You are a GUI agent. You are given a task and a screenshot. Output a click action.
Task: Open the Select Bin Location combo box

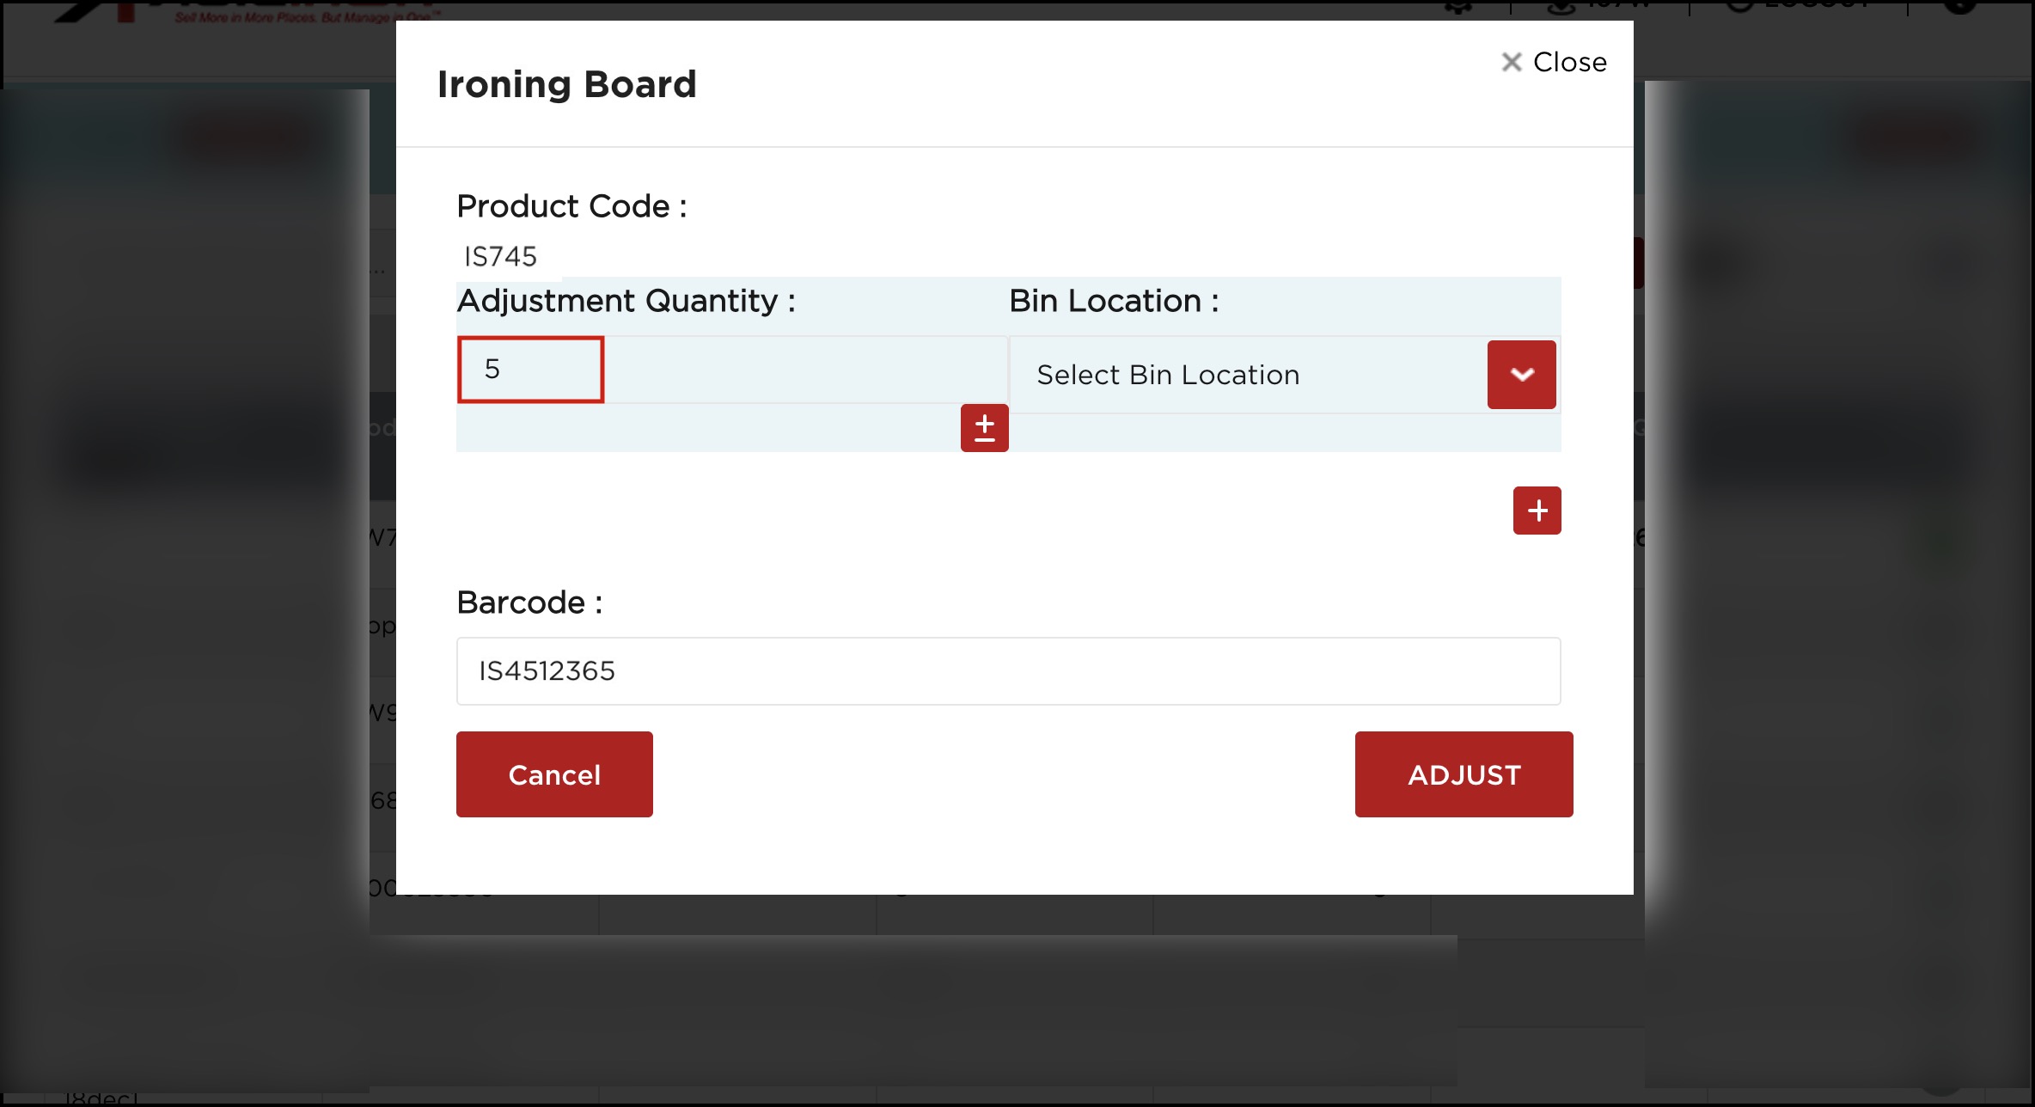[x=1248, y=375]
